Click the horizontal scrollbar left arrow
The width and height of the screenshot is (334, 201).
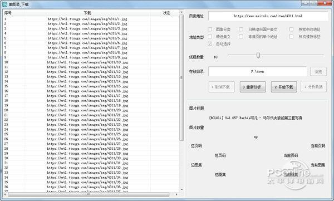point(6,194)
